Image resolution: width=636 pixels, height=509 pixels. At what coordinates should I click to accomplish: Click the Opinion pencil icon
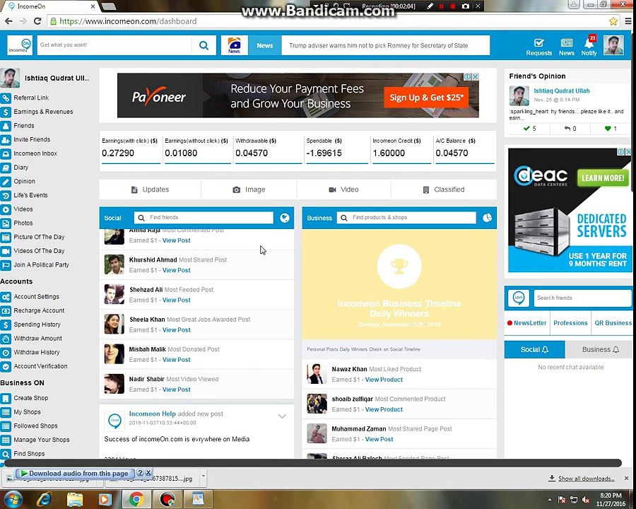tap(6, 182)
